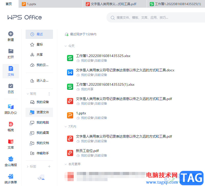Screen dimensions: 205x186
Task: Click location path under 新员工定位.pdf
Action: (x=94, y=156)
